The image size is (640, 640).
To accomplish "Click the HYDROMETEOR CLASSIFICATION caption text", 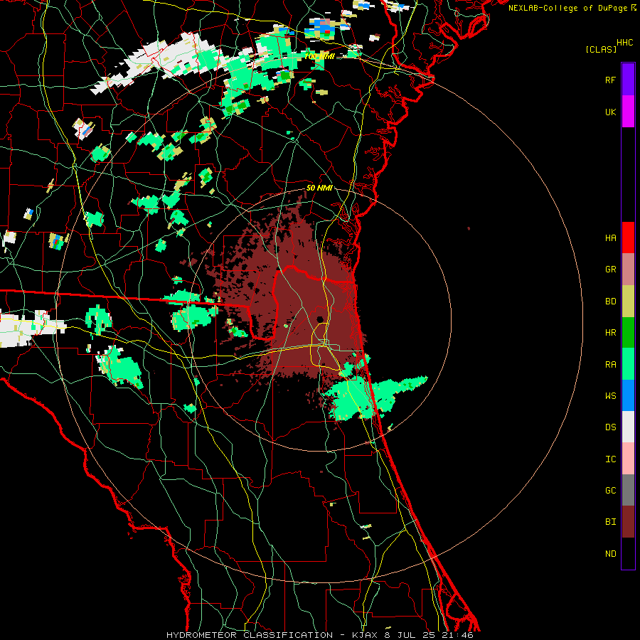I will pyautogui.click(x=250, y=635).
